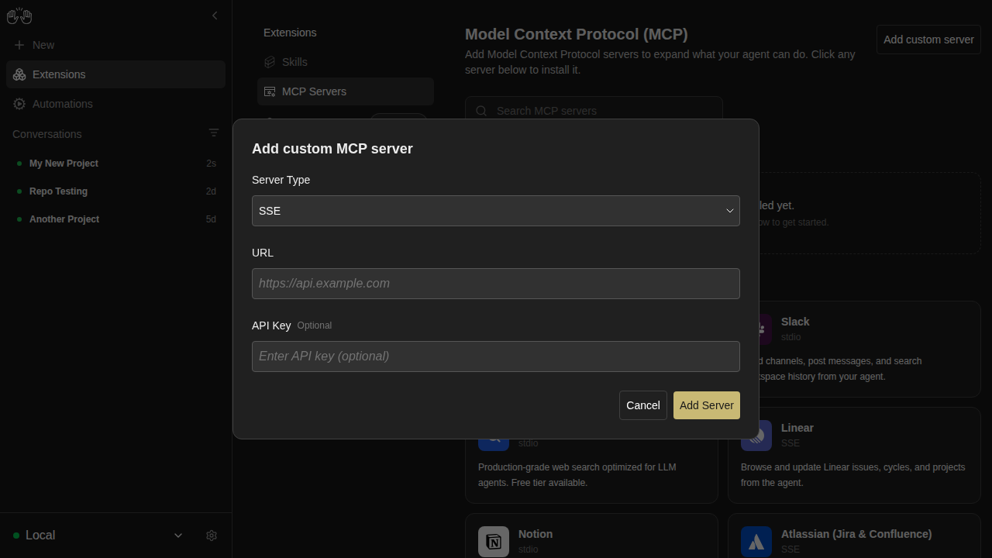Open Extensions via its sidebar icon
Image resolution: width=992 pixels, height=558 pixels.
(x=19, y=74)
